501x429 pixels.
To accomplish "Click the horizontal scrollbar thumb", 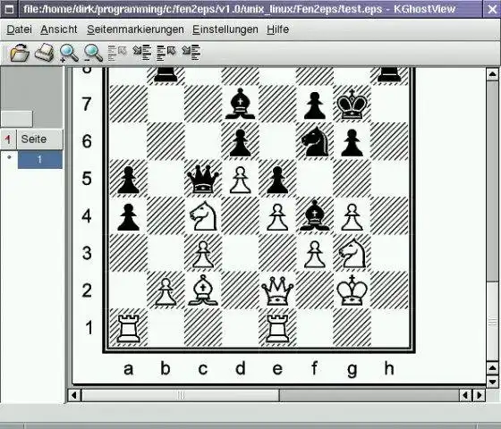I will [181, 395].
